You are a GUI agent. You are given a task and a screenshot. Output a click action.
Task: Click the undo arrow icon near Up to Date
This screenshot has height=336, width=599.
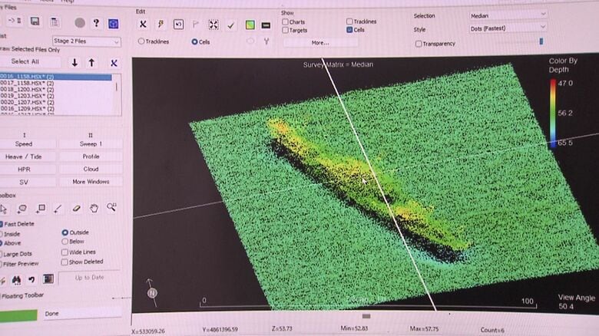[x=31, y=279]
